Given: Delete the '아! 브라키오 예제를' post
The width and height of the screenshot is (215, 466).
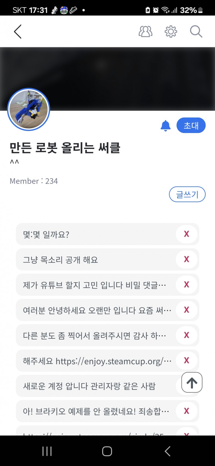Looking at the screenshot, I should (x=187, y=411).
